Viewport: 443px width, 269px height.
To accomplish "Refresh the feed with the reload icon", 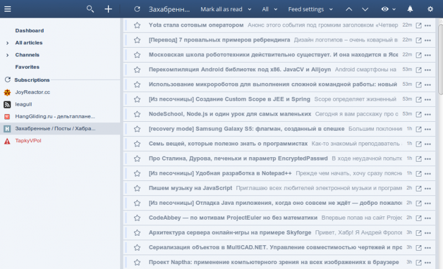I will pos(137,9).
